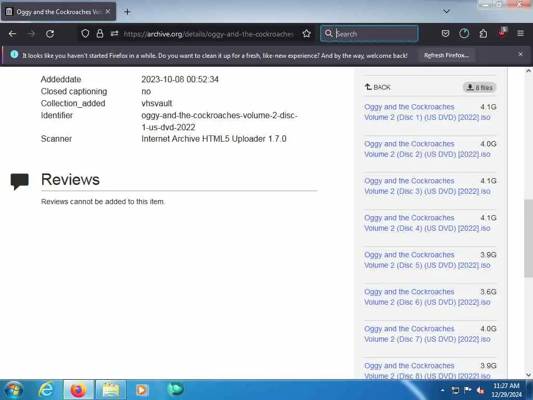
Task: Click BACK in the download panel
Action: tap(378, 87)
